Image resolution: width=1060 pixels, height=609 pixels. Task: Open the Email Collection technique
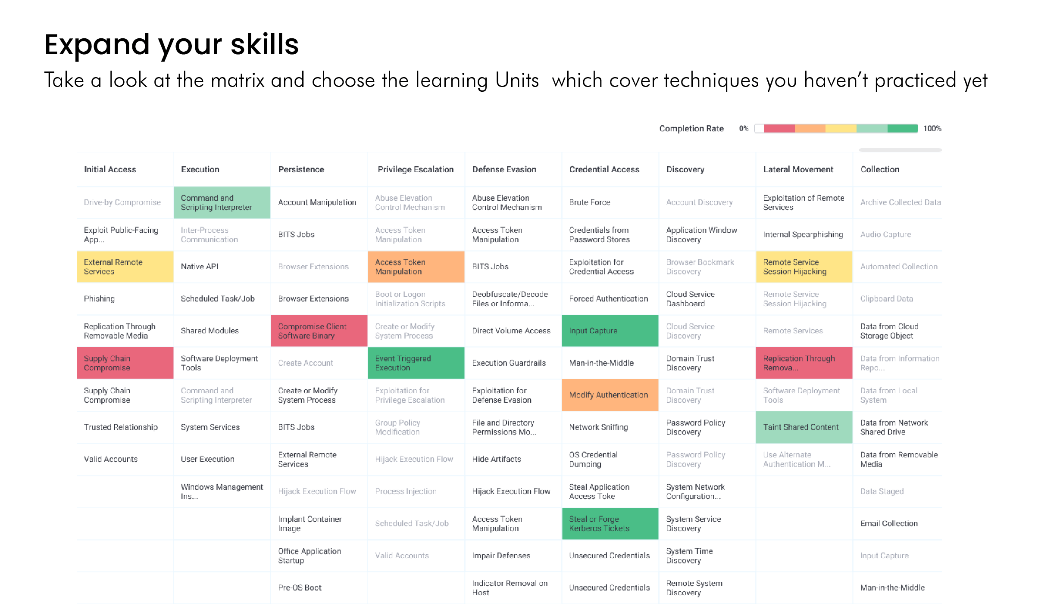pyautogui.click(x=888, y=524)
